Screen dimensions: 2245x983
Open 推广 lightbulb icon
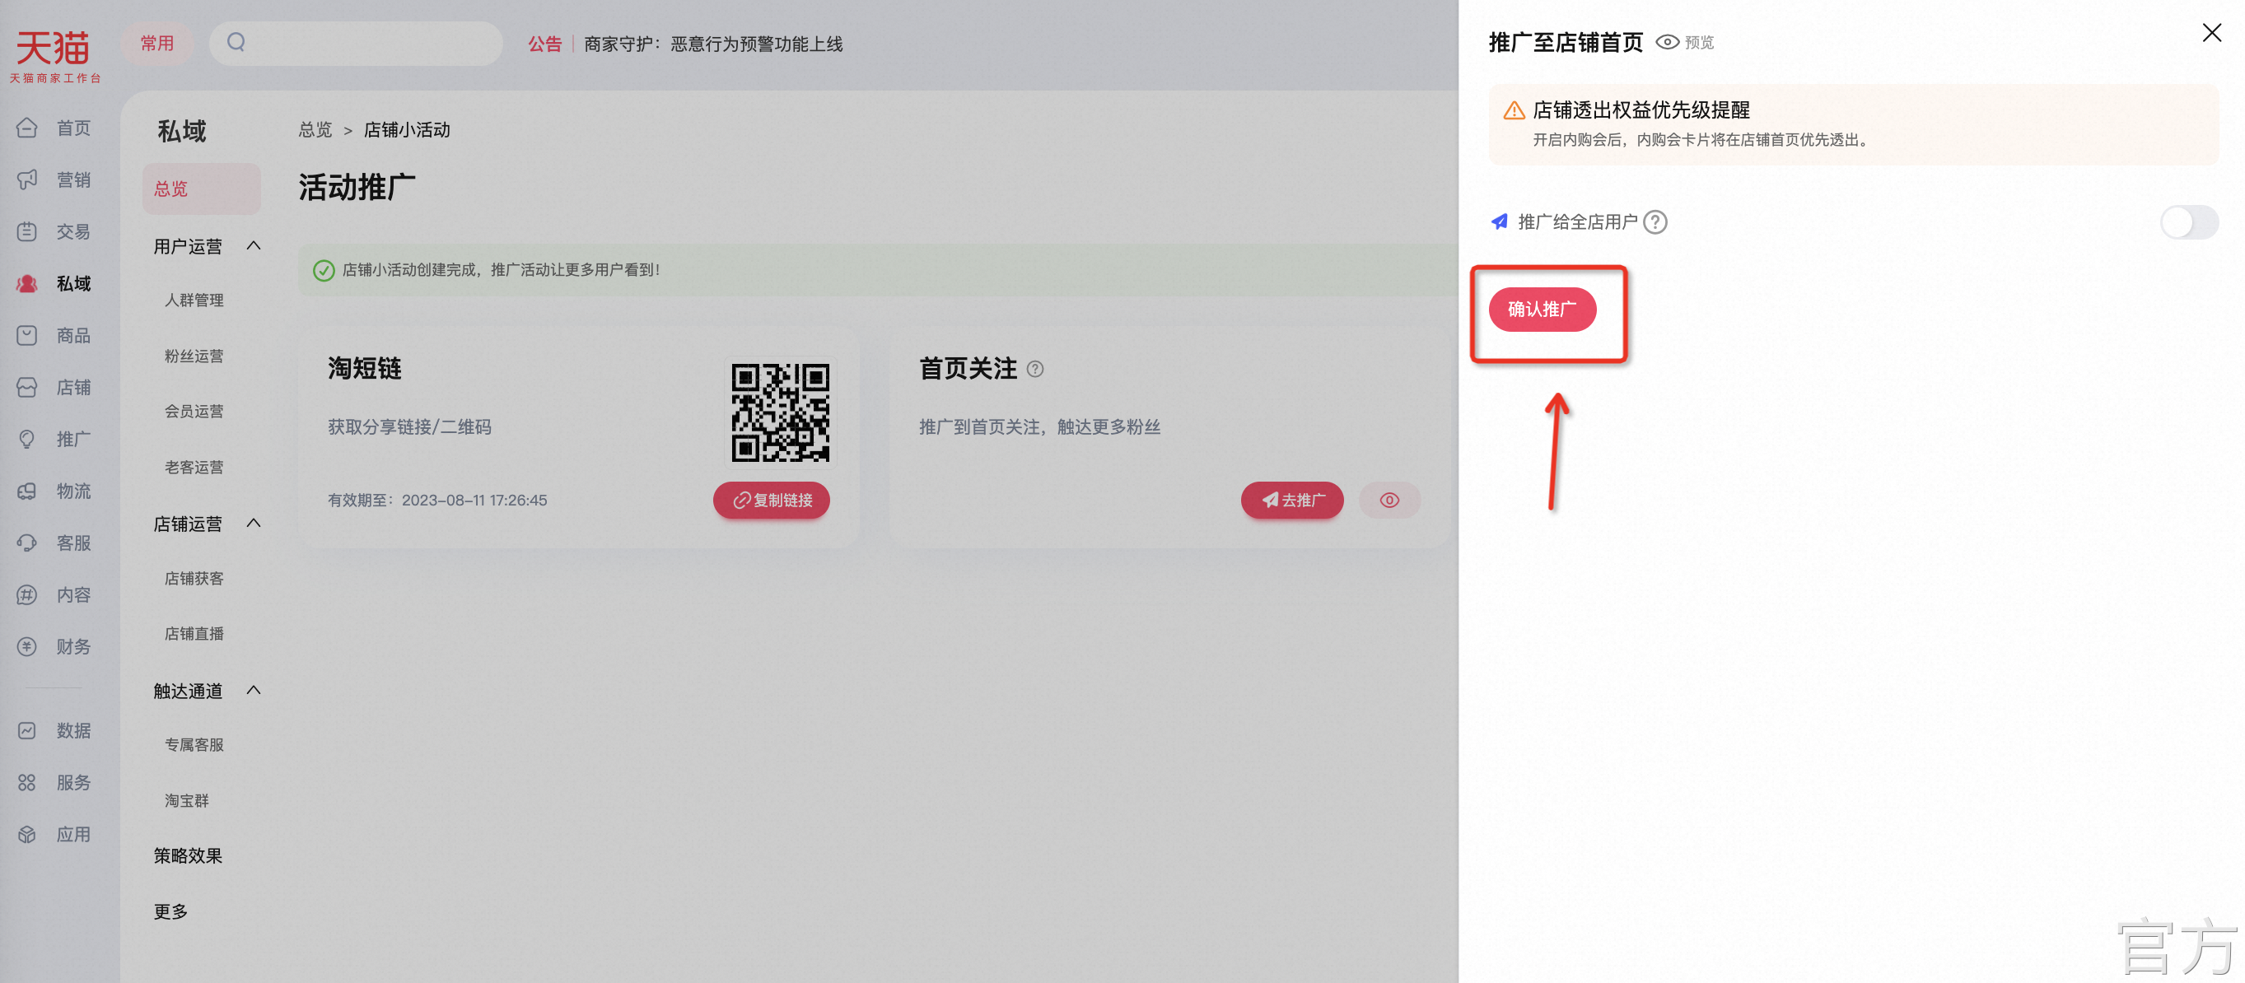(x=27, y=439)
